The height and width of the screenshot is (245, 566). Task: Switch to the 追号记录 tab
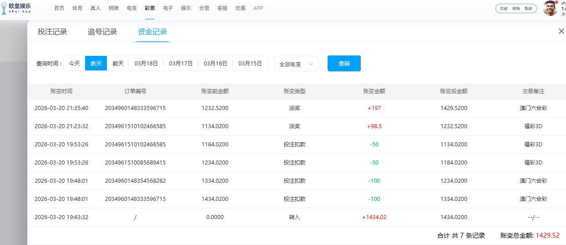click(102, 32)
